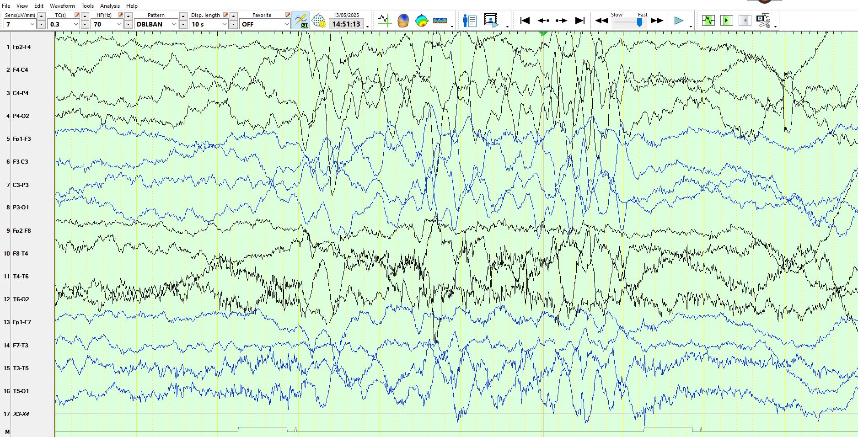Open the video playback window
Image resolution: width=858 pixels, height=437 pixels.
pyautogui.click(x=491, y=21)
